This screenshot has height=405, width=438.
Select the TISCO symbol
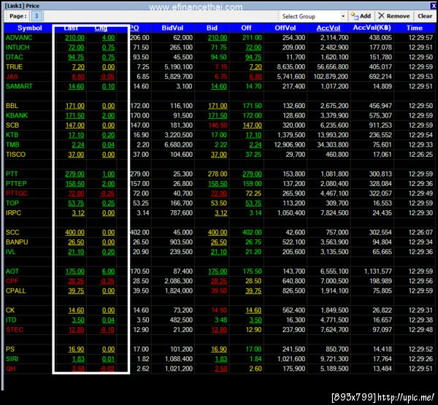[x=15, y=155]
